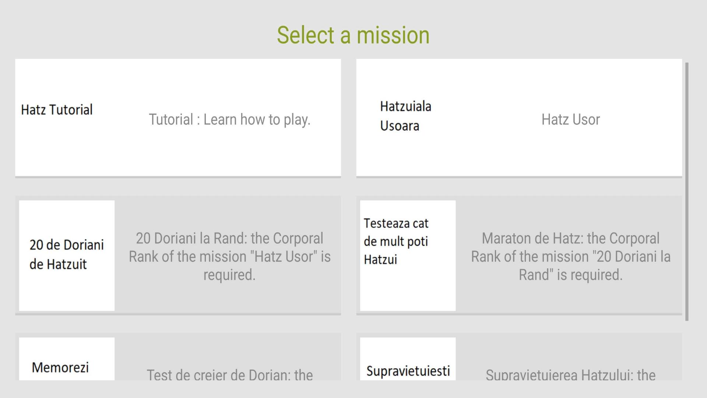Tap the Testeaza cat de mult poti Hatzui icon
This screenshot has height=398, width=707.
pyautogui.click(x=408, y=255)
